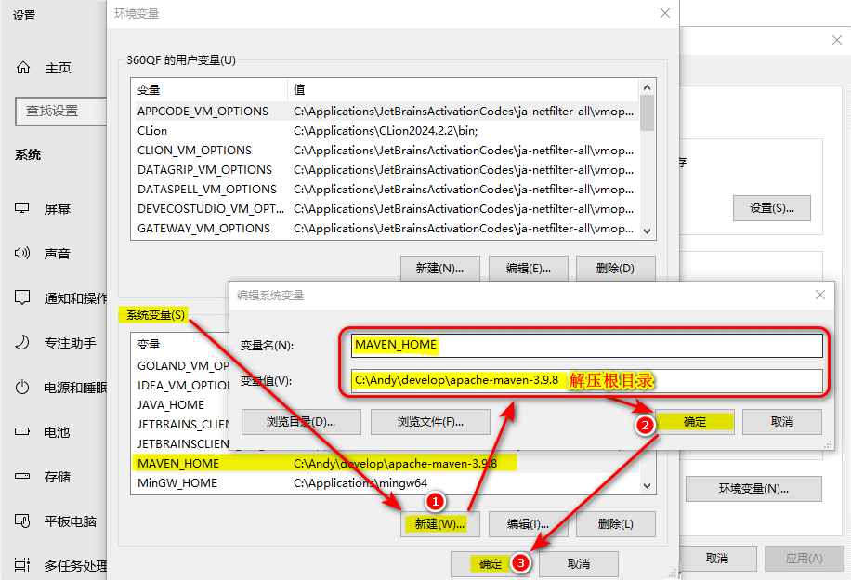Open the Display (屏幕) settings icon
Screen dimensions: 851x580
[x=23, y=208]
